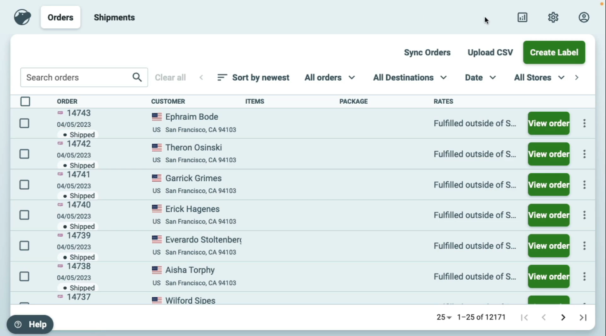Click the US flag next to Aisha Torphy
The image size is (606, 336).
pos(157,270)
